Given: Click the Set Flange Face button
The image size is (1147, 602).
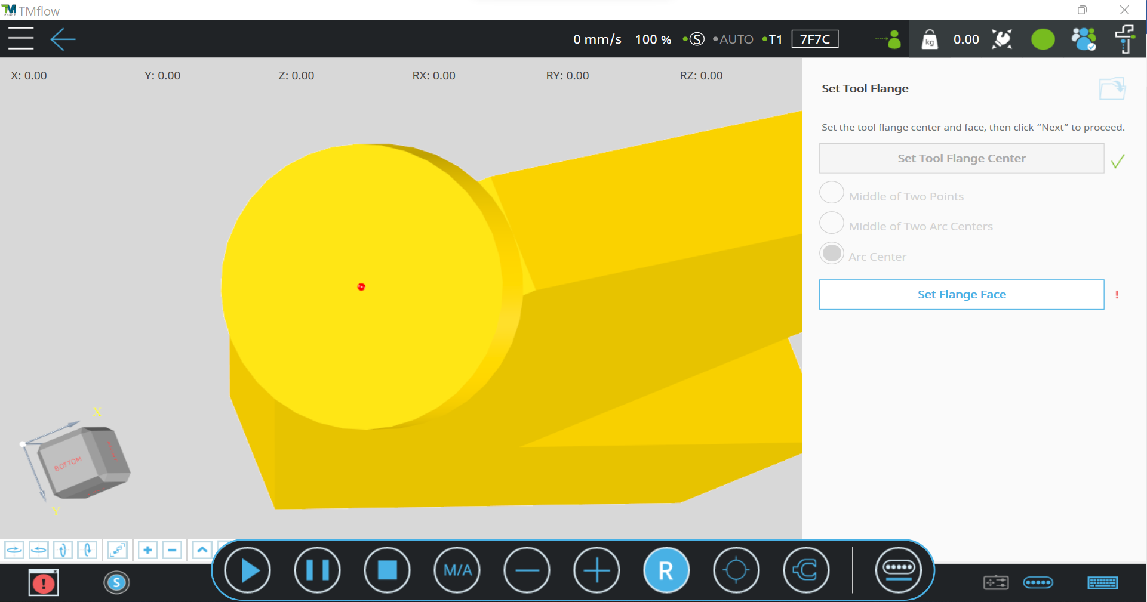Looking at the screenshot, I should [x=961, y=294].
